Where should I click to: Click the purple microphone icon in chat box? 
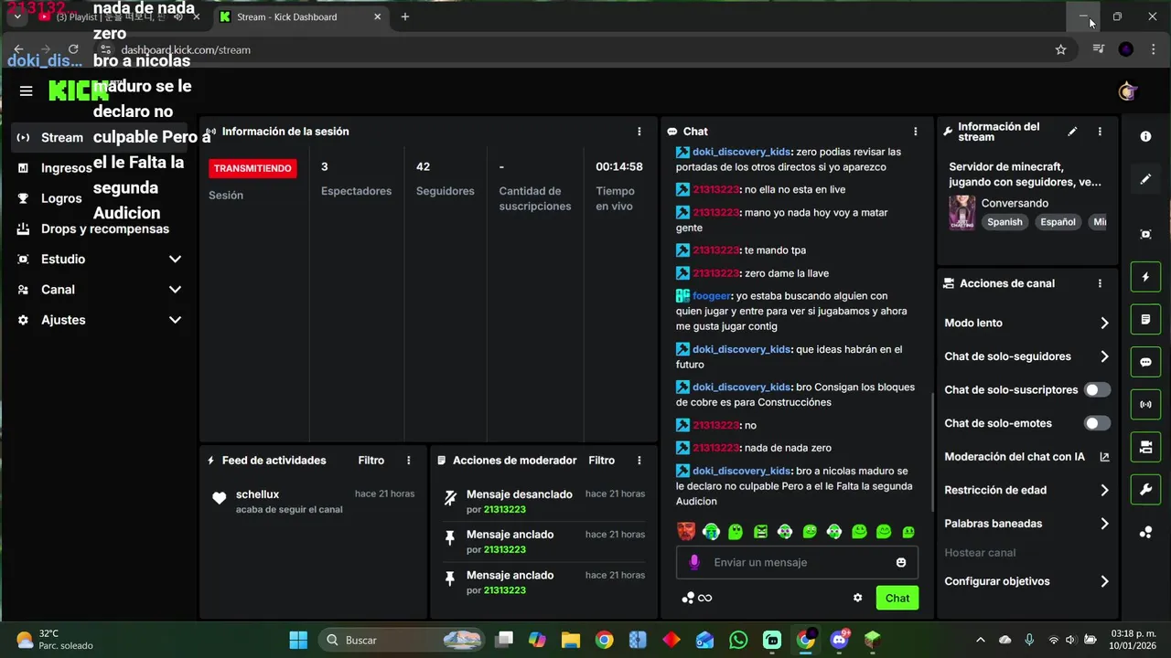(694, 562)
